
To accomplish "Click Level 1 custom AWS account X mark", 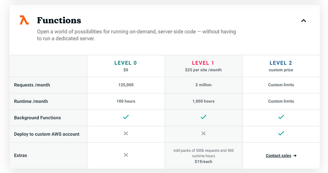I will click(x=203, y=134).
